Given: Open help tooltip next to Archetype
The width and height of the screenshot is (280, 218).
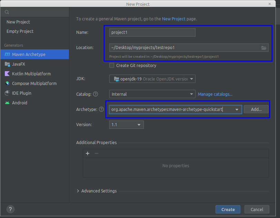Looking at the screenshot, I should coord(101,109).
